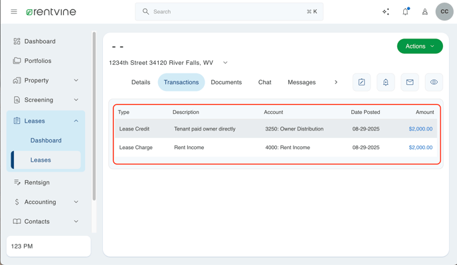Click the CC user avatar

coord(444,12)
